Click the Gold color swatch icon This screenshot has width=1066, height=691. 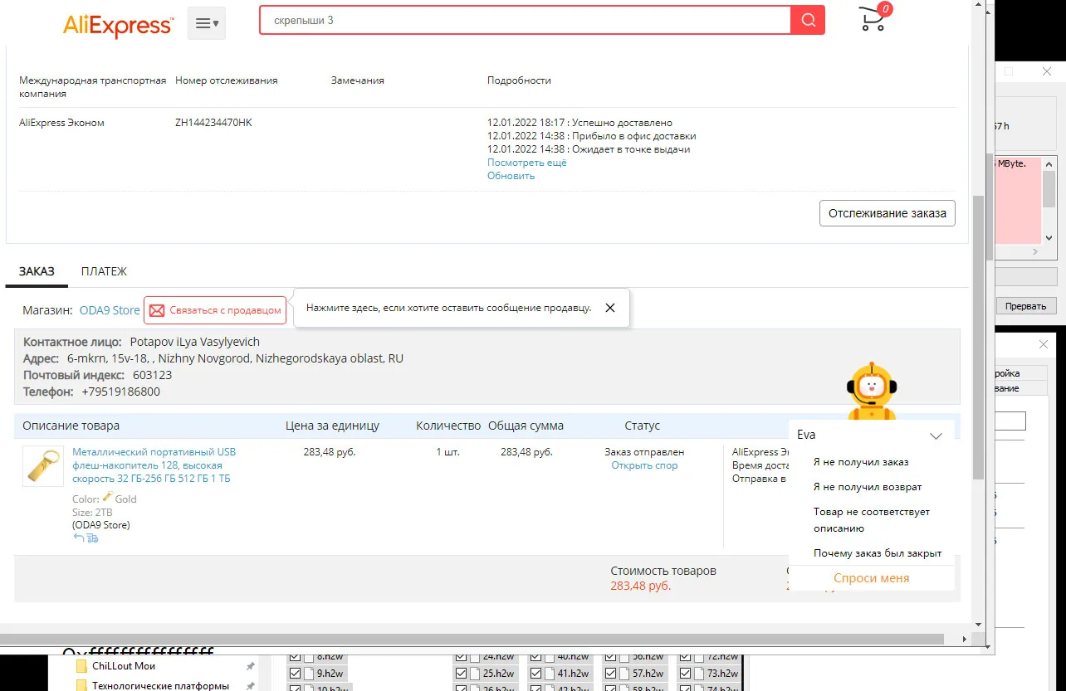pyautogui.click(x=107, y=497)
